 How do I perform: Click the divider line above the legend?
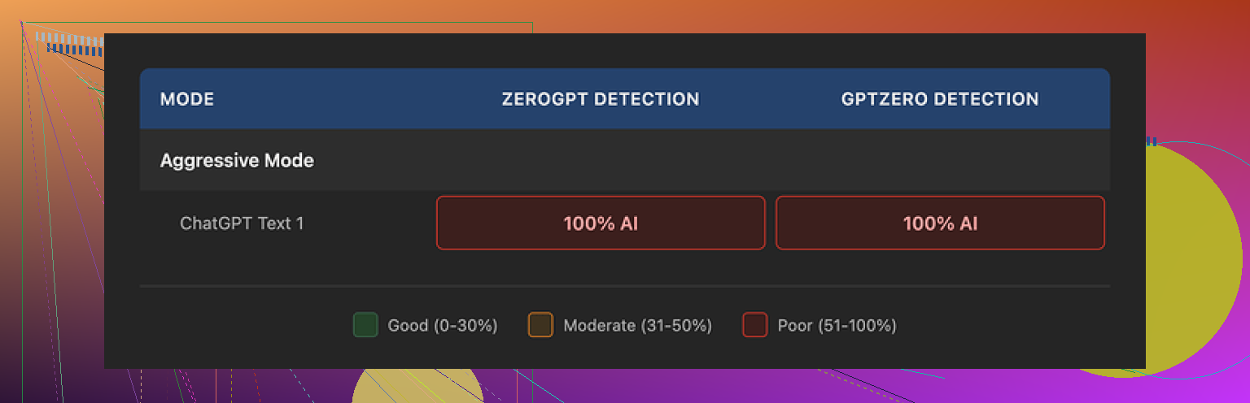624,286
